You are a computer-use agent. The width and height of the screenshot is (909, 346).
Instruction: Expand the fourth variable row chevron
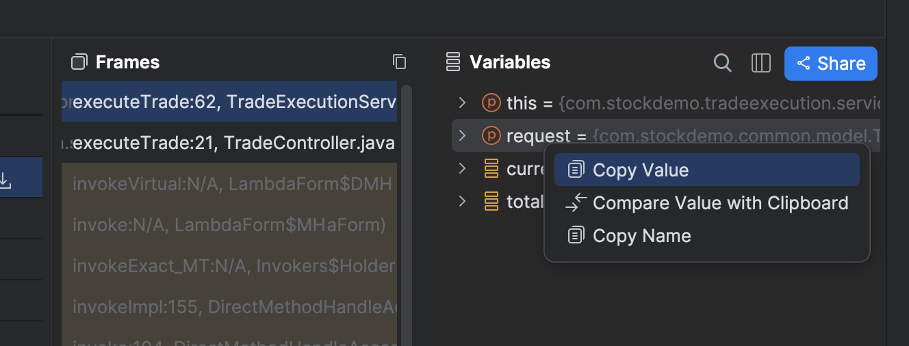[463, 201]
